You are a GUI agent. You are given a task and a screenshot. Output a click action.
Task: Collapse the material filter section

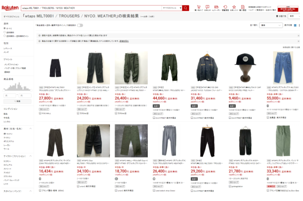point(30,129)
